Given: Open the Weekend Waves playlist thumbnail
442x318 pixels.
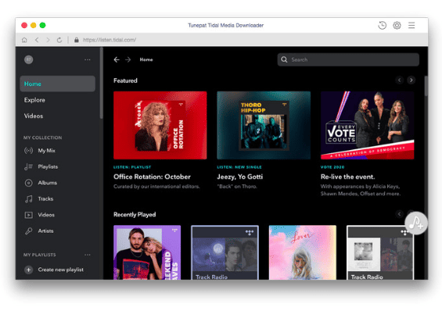Looking at the screenshot, I should [x=147, y=252].
